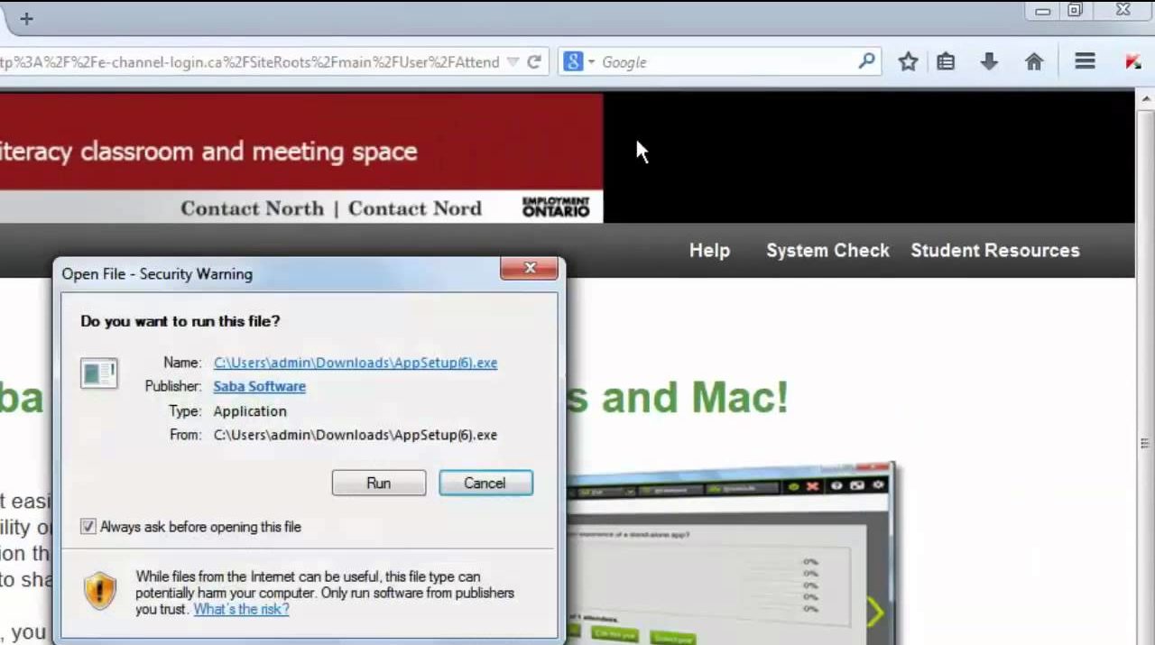Go to the Firefox home page icon
1155x645 pixels.
point(1034,62)
